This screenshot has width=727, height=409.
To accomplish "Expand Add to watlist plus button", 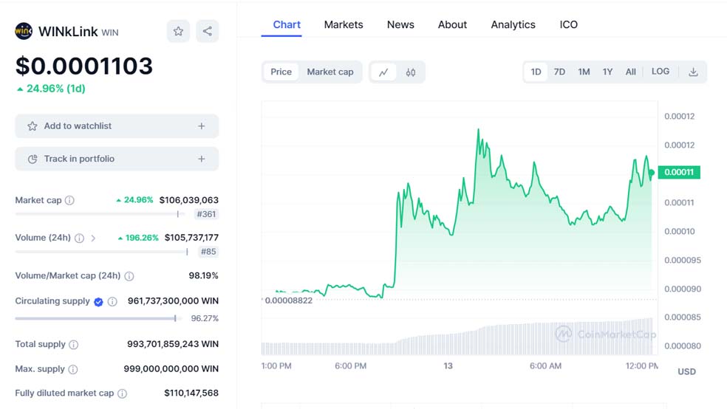I will (201, 126).
